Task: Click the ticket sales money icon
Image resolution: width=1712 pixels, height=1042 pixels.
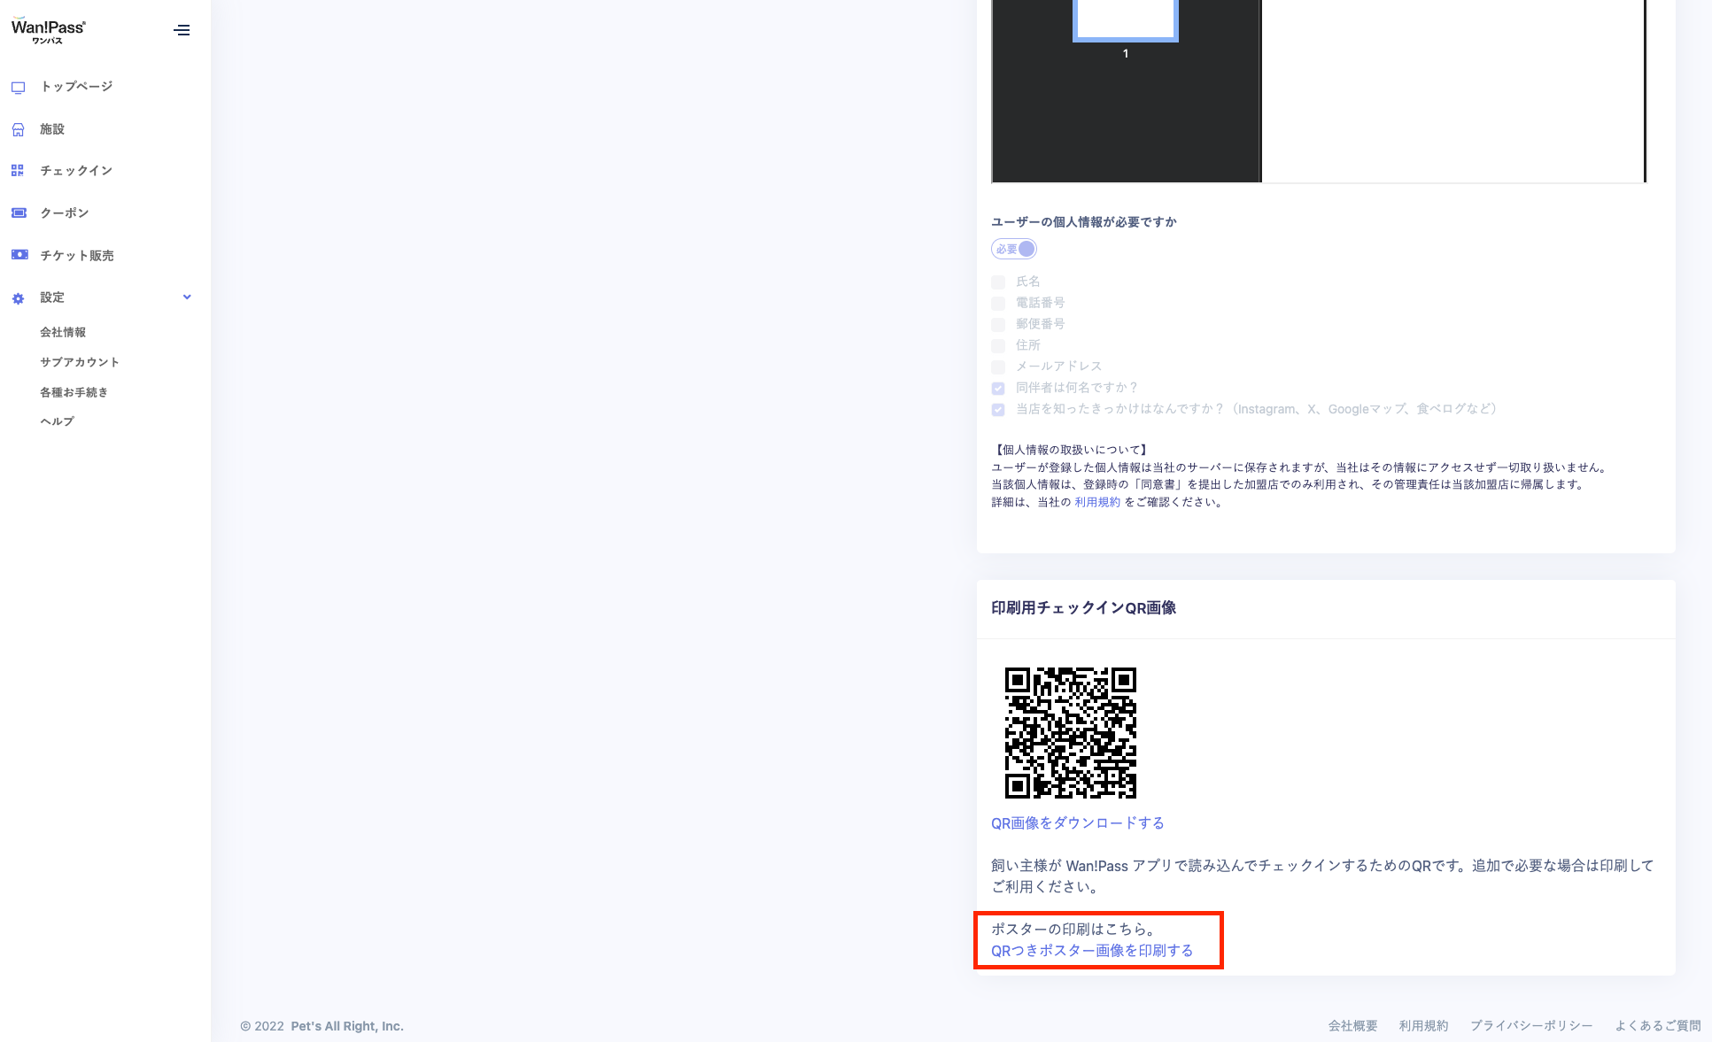Action: click(x=19, y=255)
